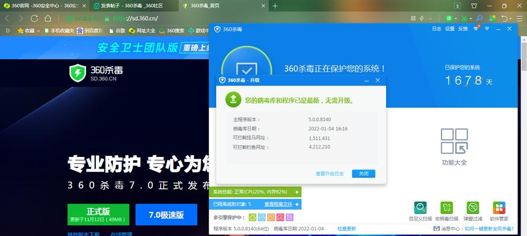
Task: Open 如何一键更新全网杀毒 message link
Action: (x=489, y=229)
